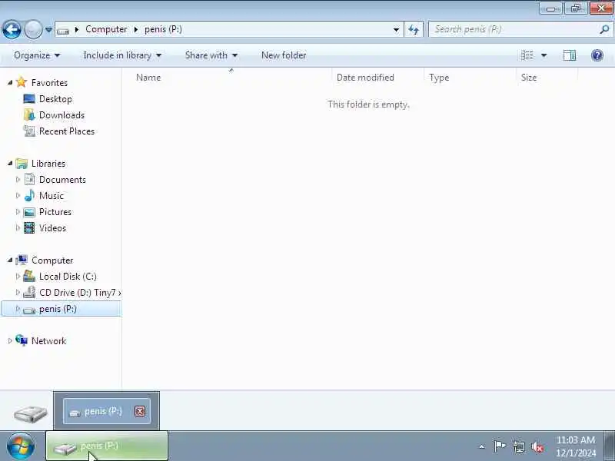Restore down the Explorer window

pos(576,8)
